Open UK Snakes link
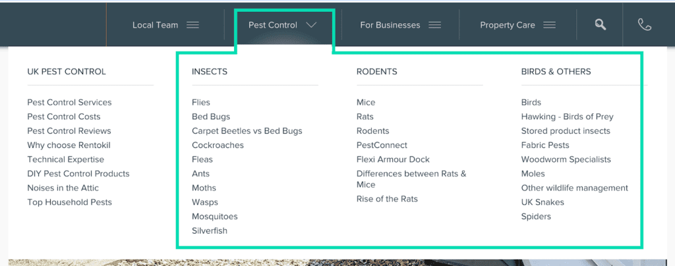This screenshot has width=675, height=266. [543, 202]
